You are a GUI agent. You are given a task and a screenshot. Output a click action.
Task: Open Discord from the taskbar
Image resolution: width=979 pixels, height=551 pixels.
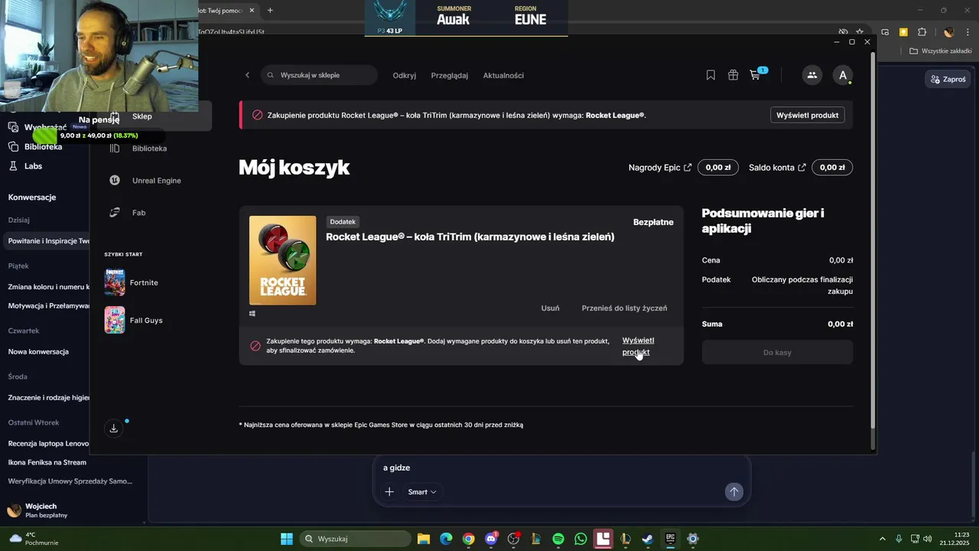pyautogui.click(x=491, y=539)
